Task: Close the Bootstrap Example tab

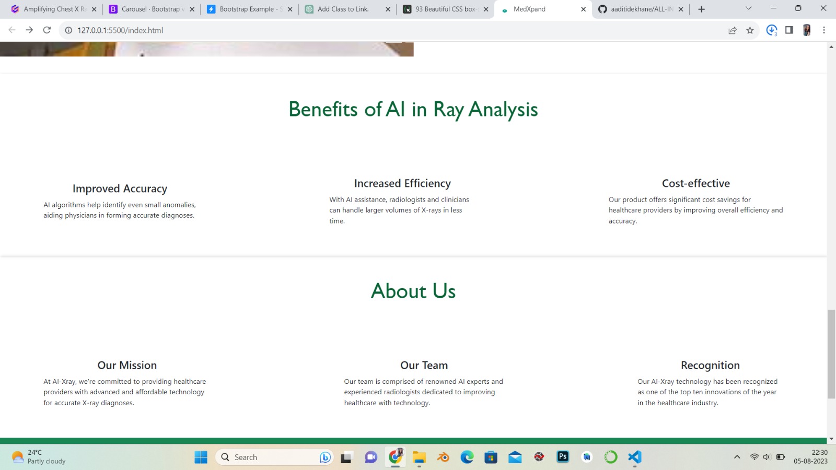Action: point(290,9)
